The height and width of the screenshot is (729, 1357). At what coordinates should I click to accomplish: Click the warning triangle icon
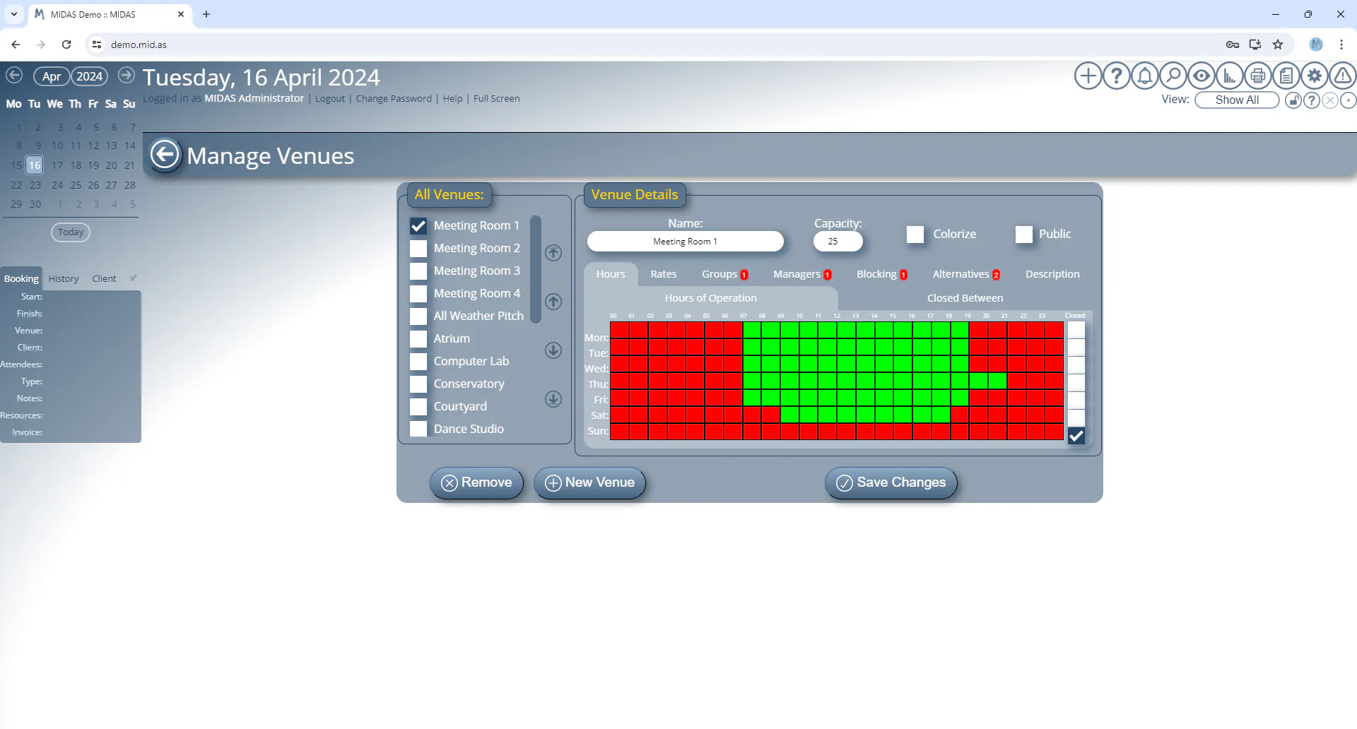click(x=1343, y=76)
